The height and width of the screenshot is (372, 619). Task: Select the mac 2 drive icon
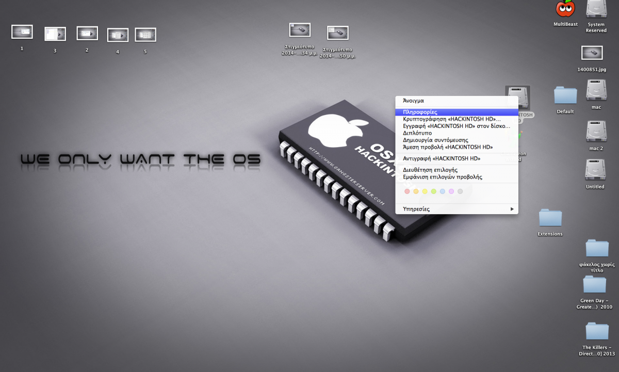coord(596,131)
